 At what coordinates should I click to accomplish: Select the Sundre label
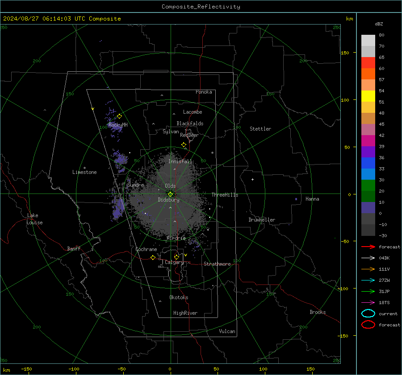pyautogui.click(x=136, y=185)
